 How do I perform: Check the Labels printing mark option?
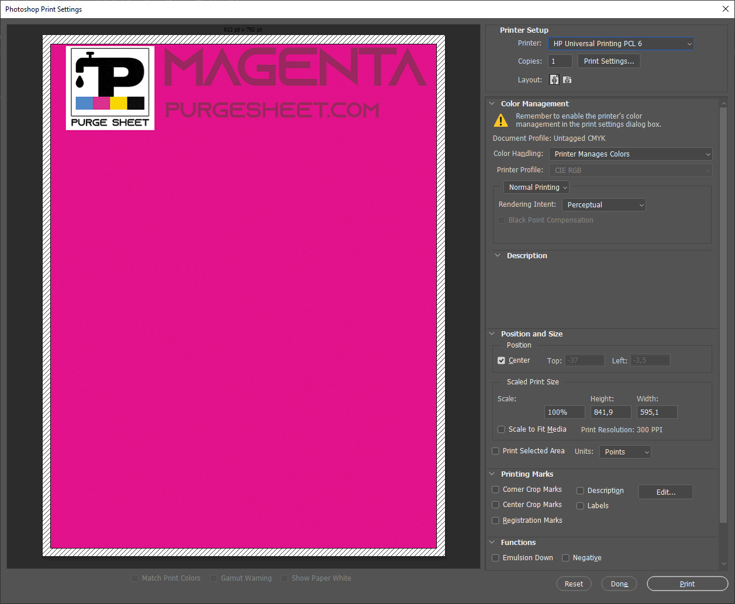click(x=580, y=506)
